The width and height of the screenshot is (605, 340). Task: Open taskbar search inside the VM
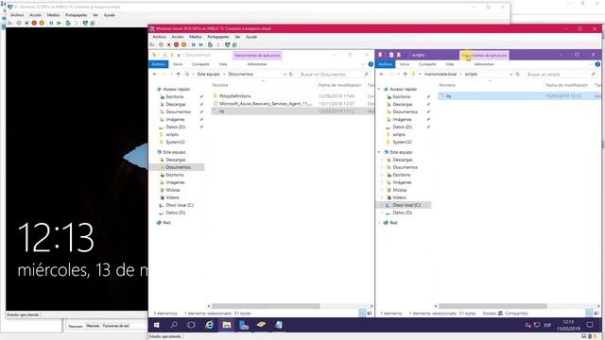click(x=174, y=325)
